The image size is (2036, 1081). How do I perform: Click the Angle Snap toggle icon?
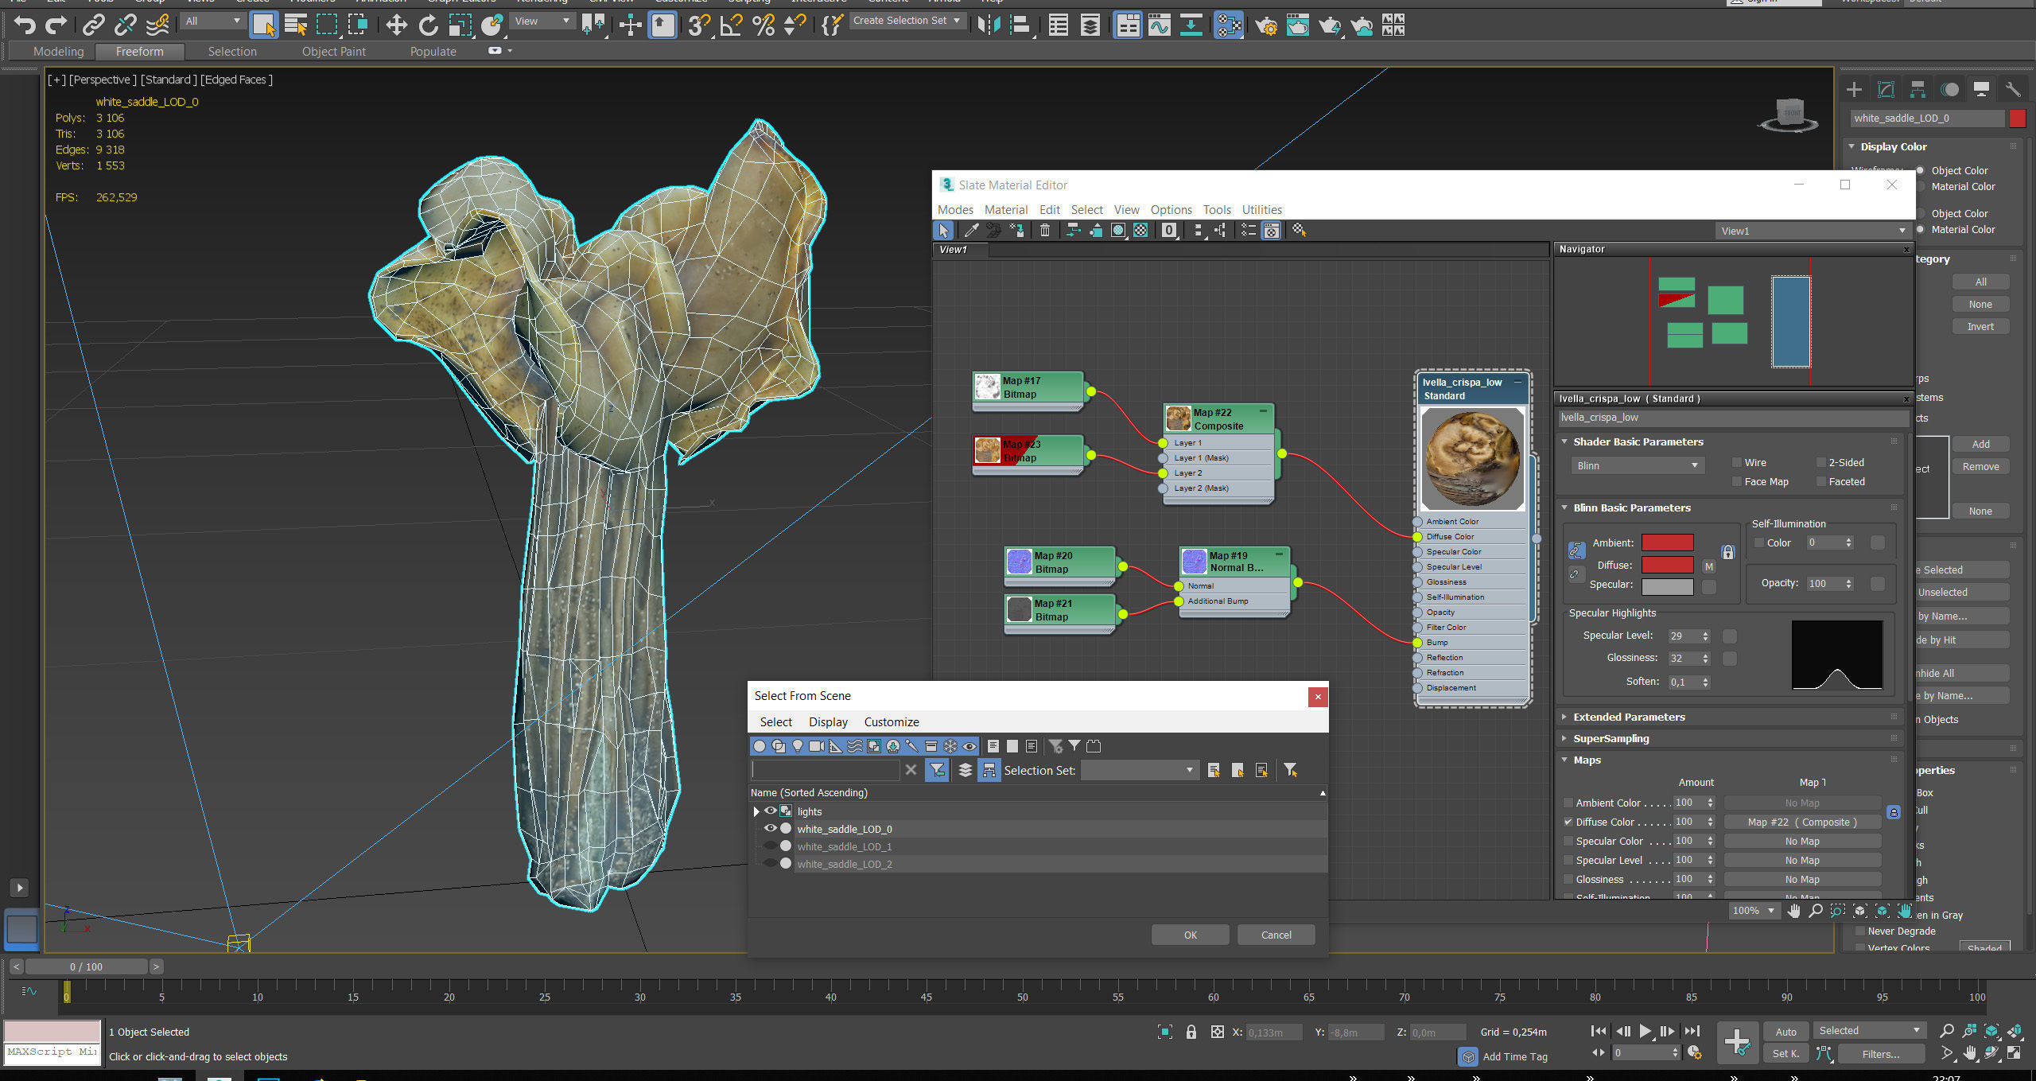tap(730, 25)
